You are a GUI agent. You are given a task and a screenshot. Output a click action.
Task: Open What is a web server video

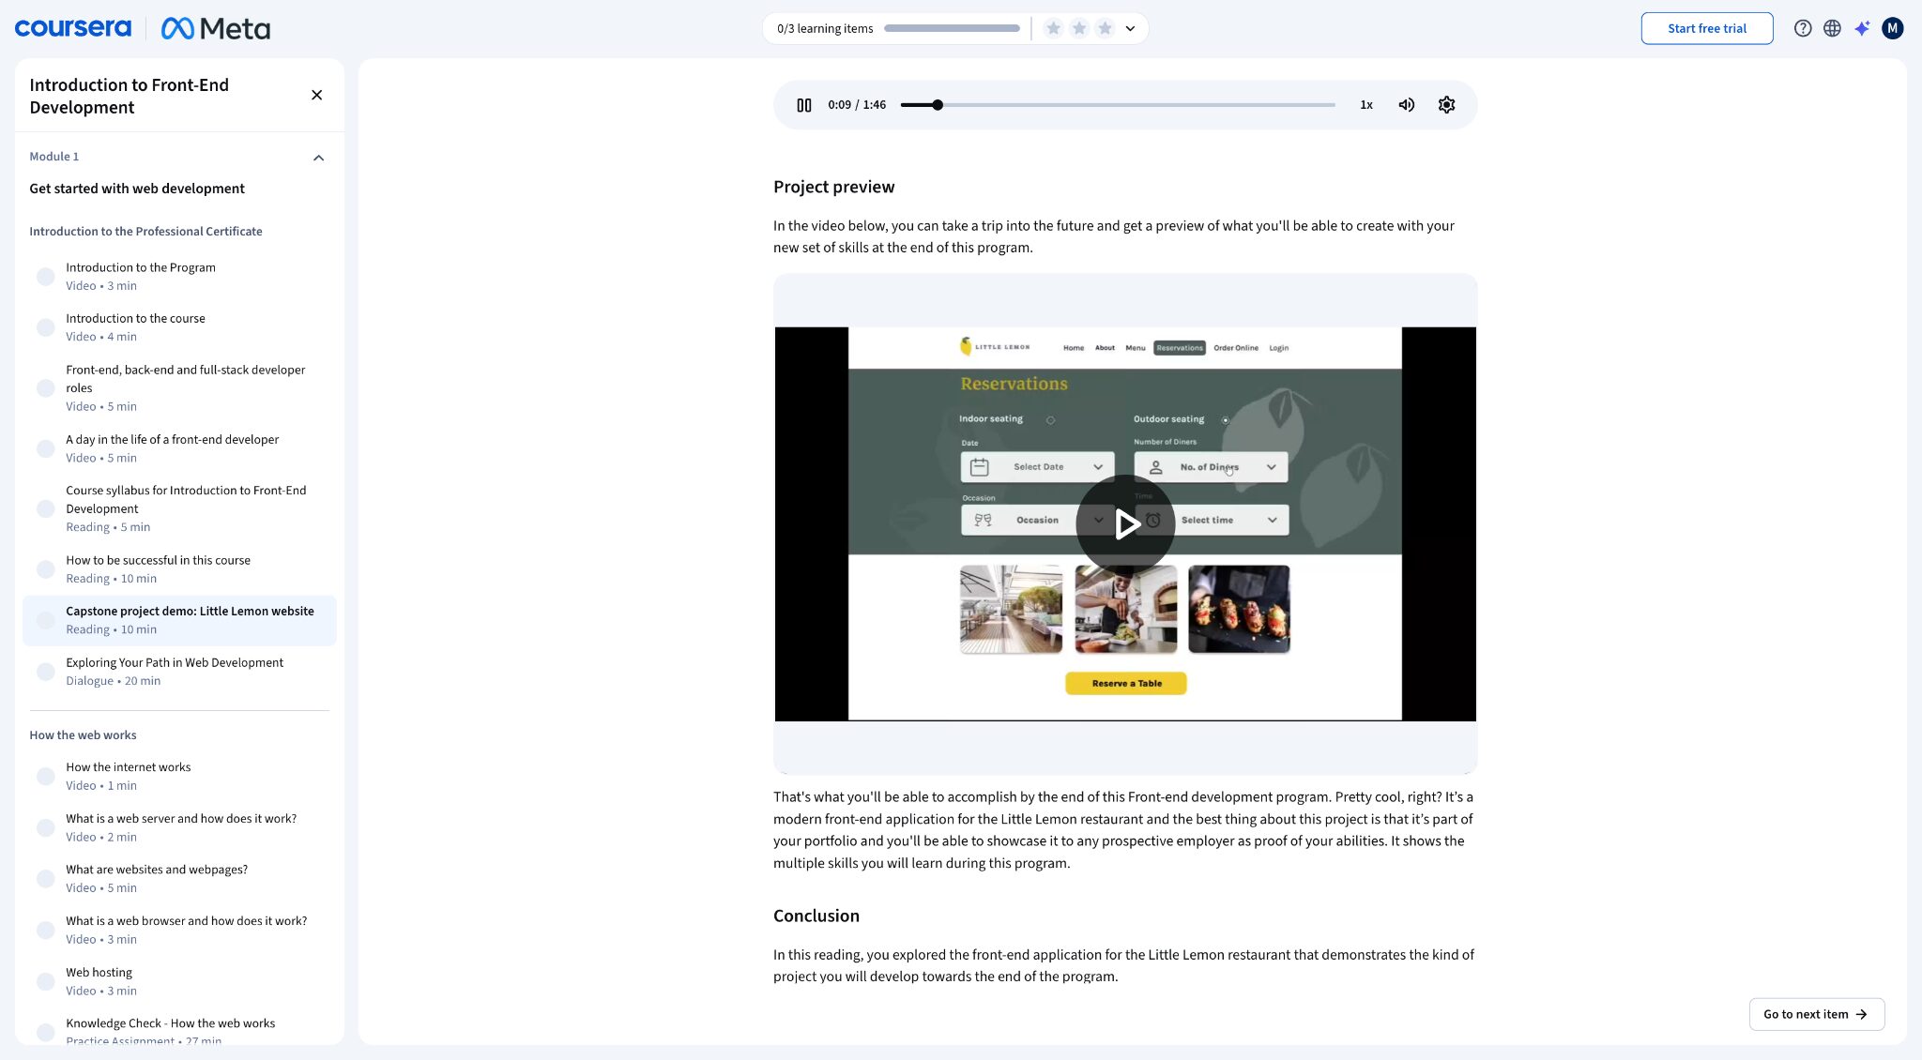179,827
